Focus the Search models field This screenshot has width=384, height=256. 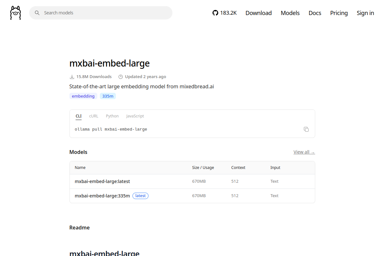point(101,13)
